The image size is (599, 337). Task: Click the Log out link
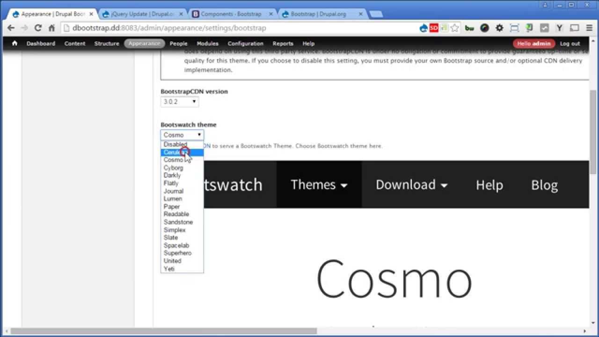570,44
